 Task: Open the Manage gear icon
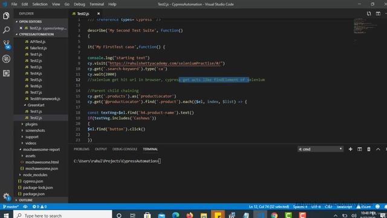coord(6,197)
